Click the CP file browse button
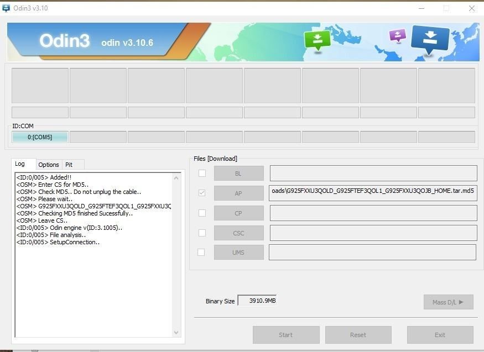 [x=238, y=213]
